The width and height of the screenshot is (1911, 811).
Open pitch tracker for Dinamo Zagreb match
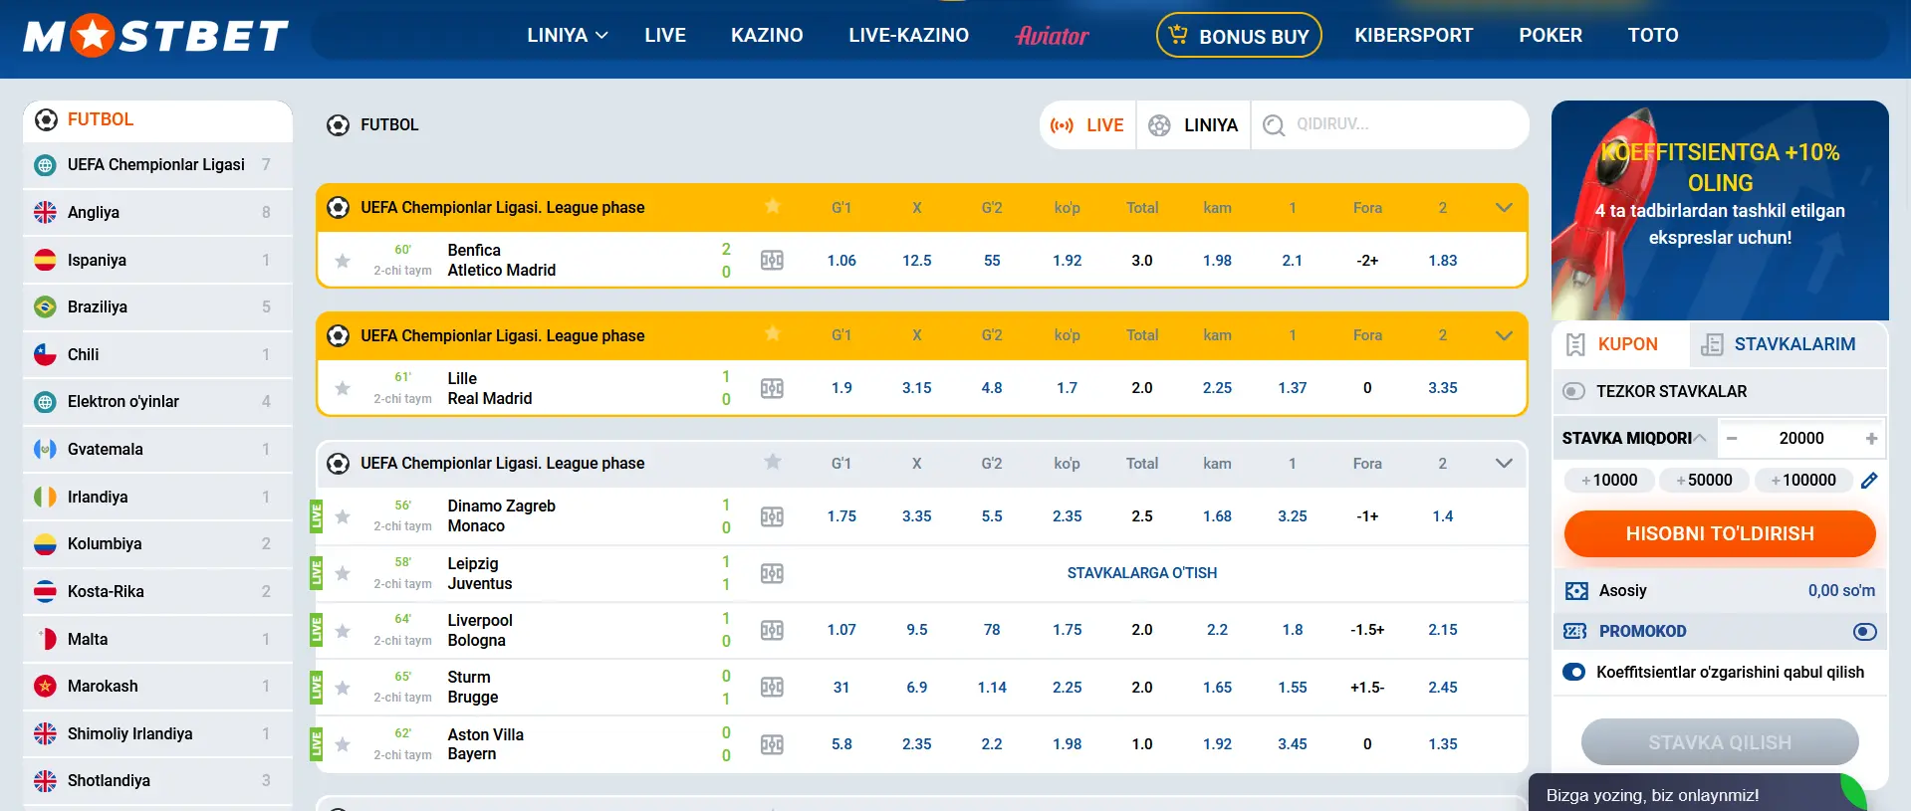pos(772,516)
